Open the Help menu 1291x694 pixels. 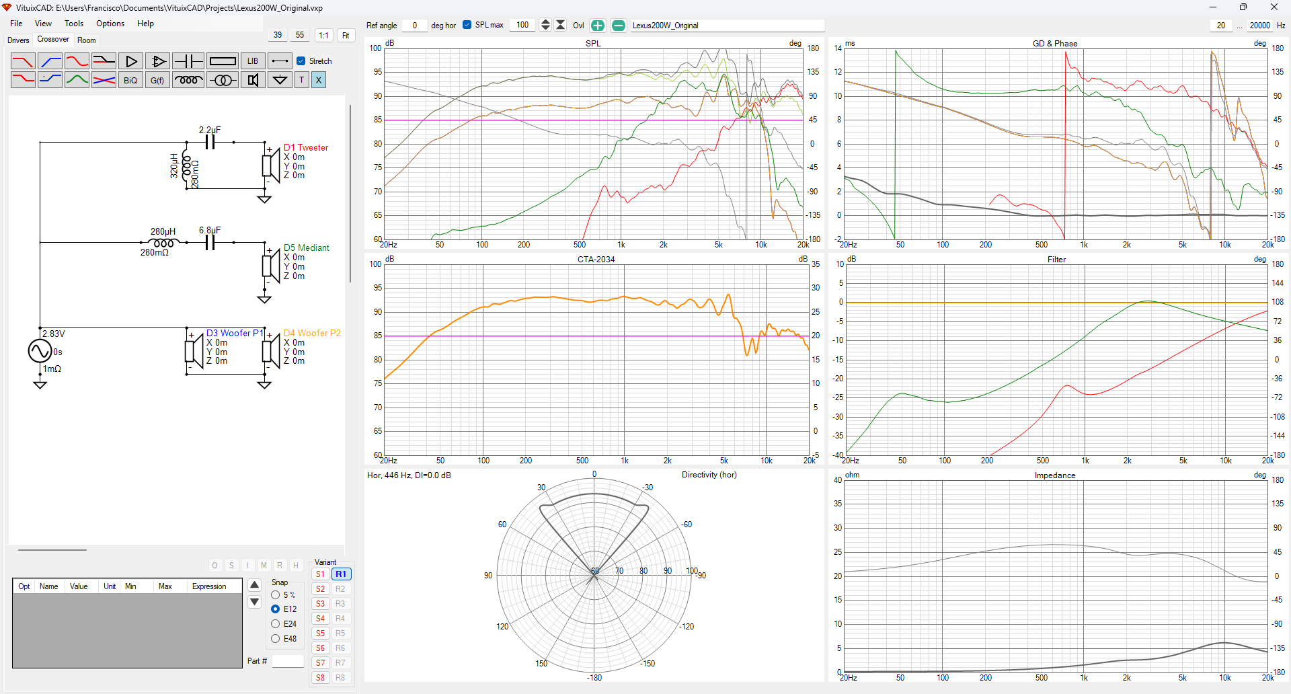click(x=145, y=24)
